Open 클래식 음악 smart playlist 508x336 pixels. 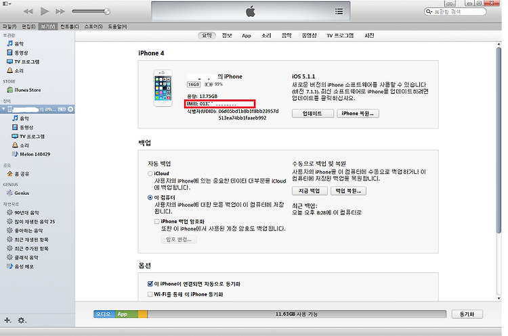click(x=22, y=258)
